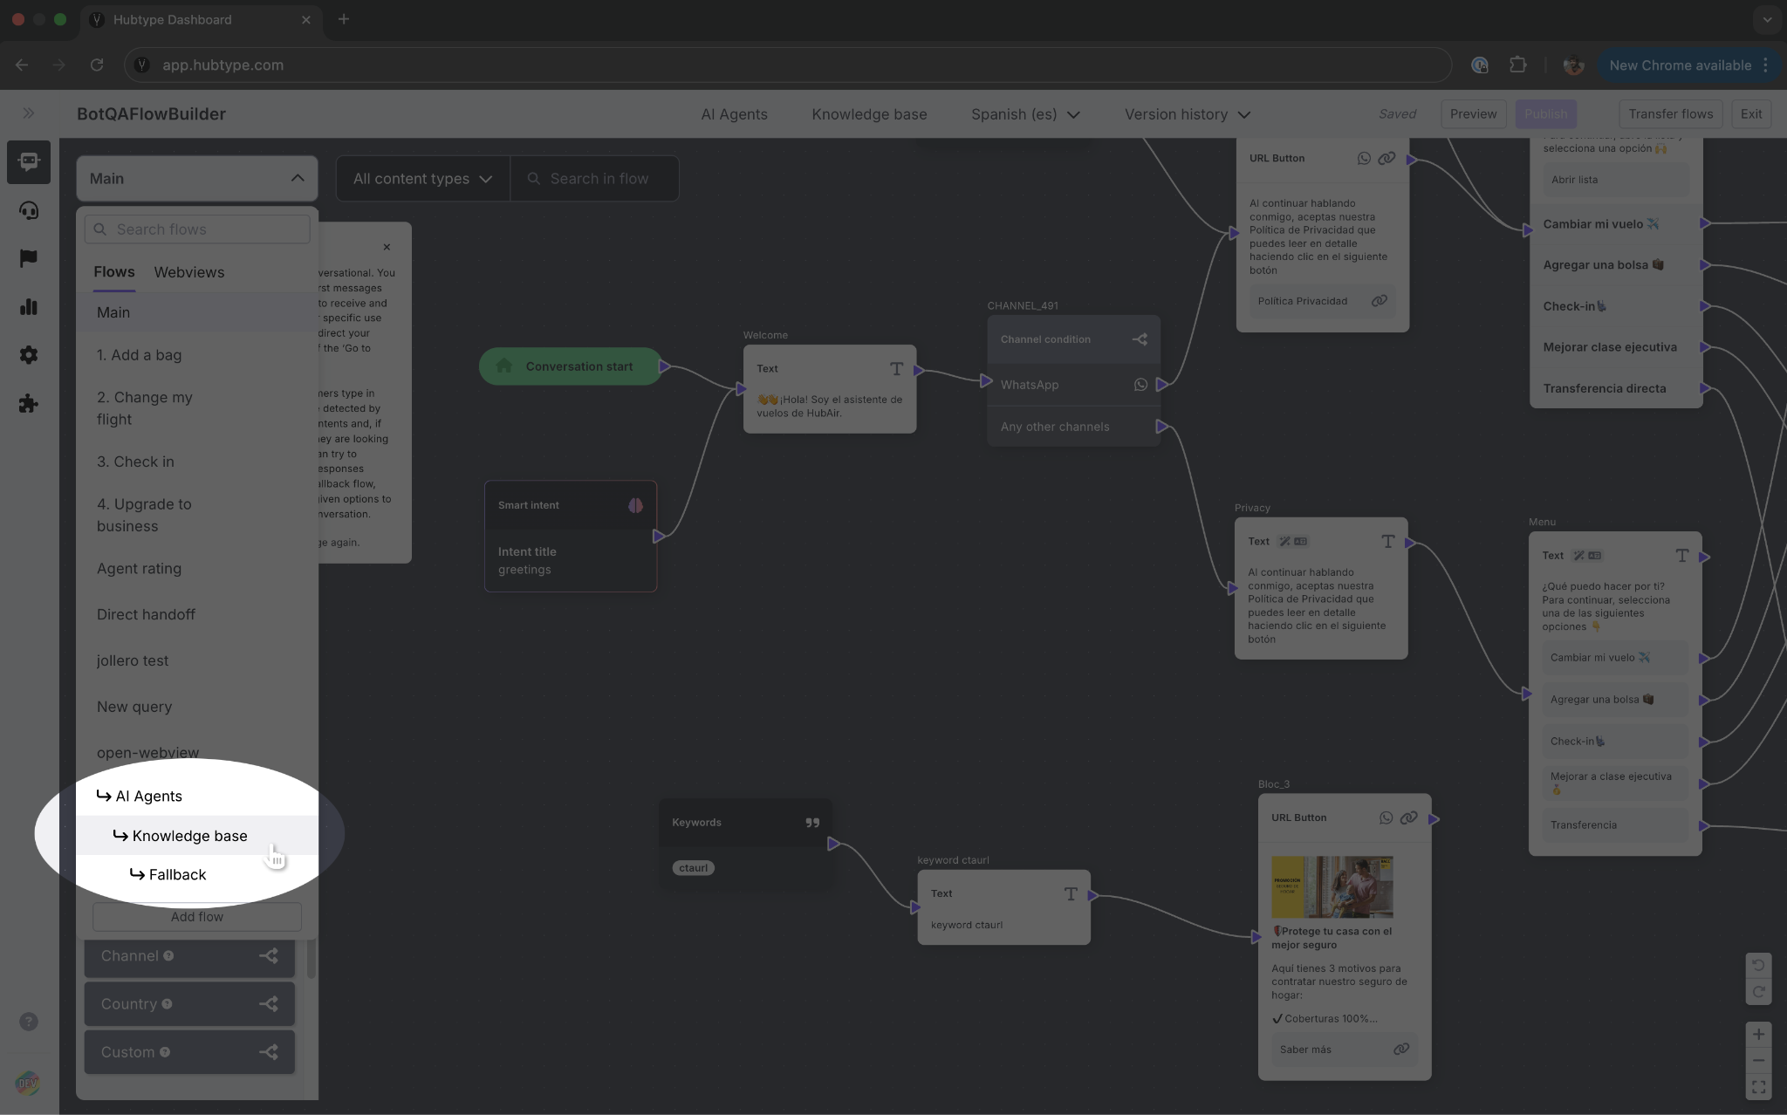
Task: Click the zoom in plus button
Action: point(1758,1034)
